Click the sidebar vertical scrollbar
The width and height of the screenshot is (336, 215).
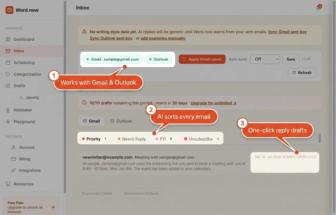[65, 97]
